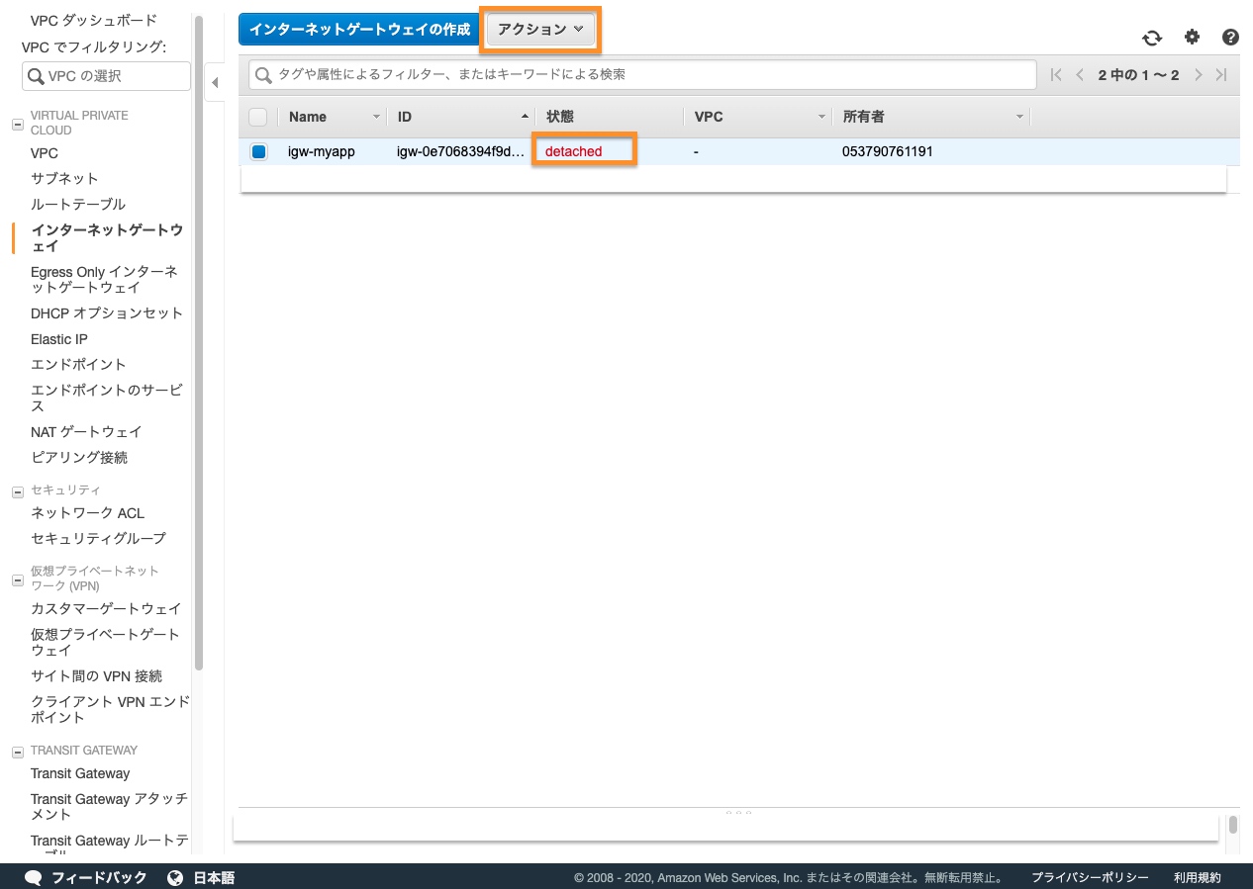The image size is (1253, 889).
Task: Collapse the セキュリティ section
Action: tap(17, 490)
